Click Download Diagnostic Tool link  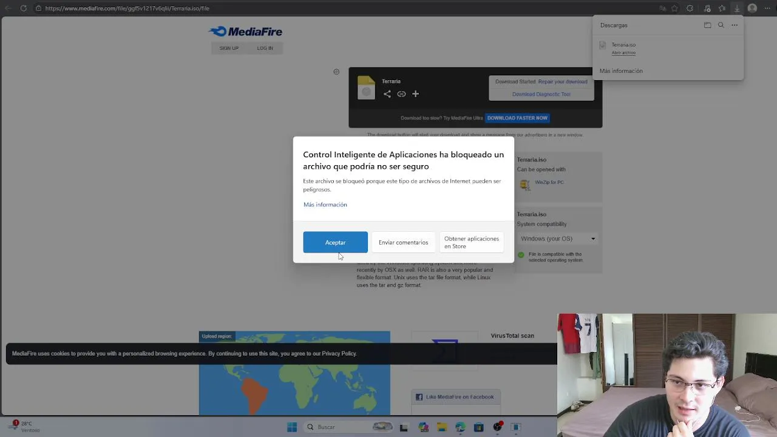point(541,94)
